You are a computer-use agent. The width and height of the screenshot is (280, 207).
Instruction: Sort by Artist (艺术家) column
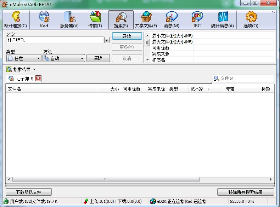click(206, 89)
